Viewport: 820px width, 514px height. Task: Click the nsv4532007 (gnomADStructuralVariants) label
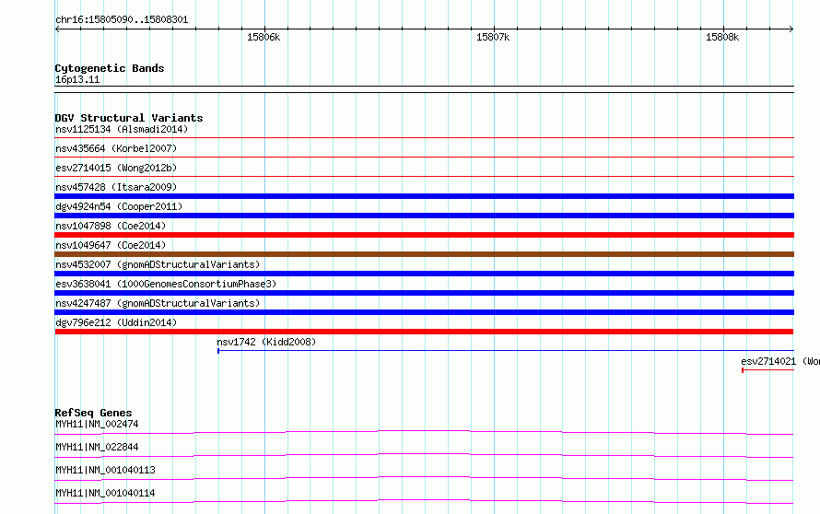(158, 264)
